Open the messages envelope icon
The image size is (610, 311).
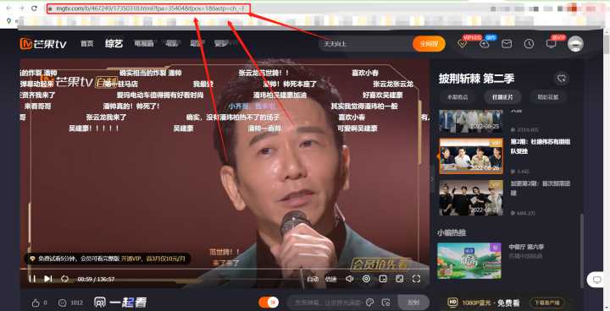[x=507, y=44]
